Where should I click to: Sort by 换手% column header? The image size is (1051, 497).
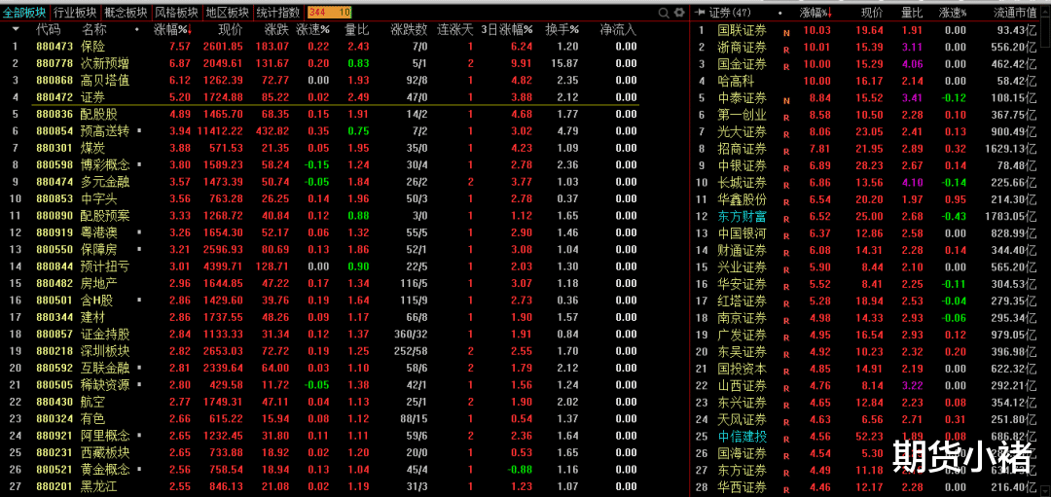coord(562,30)
